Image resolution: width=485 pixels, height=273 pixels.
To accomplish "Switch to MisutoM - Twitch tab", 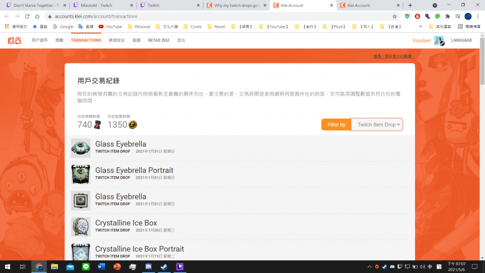I will [102, 5].
